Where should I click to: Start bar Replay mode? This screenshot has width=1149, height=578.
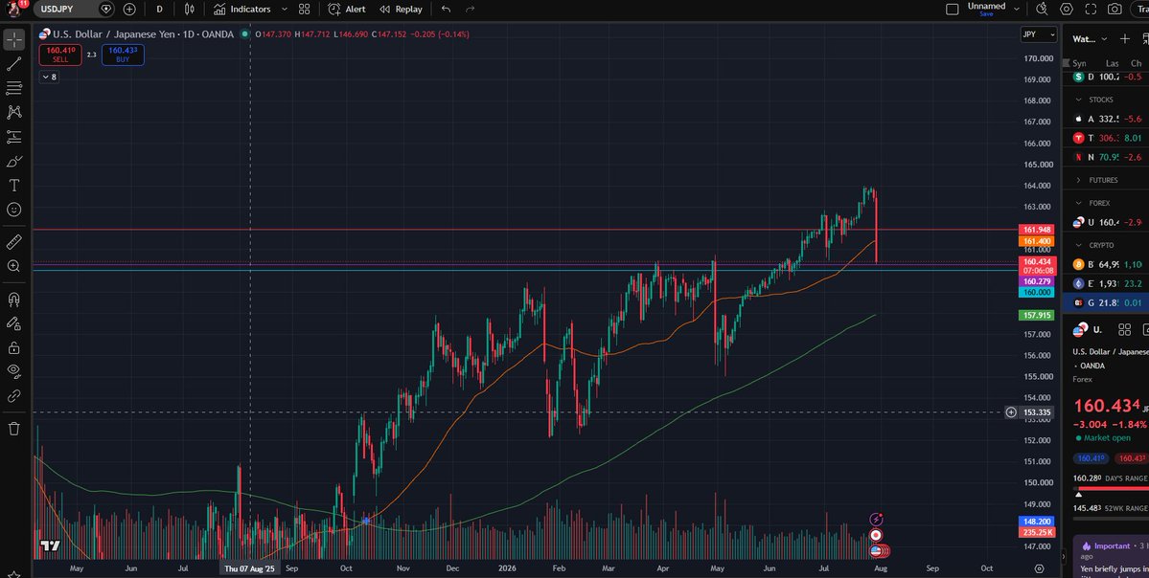401,9
